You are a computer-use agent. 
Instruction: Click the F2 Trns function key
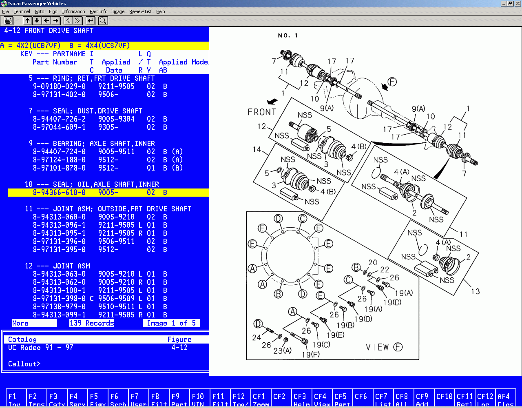click(36, 399)
